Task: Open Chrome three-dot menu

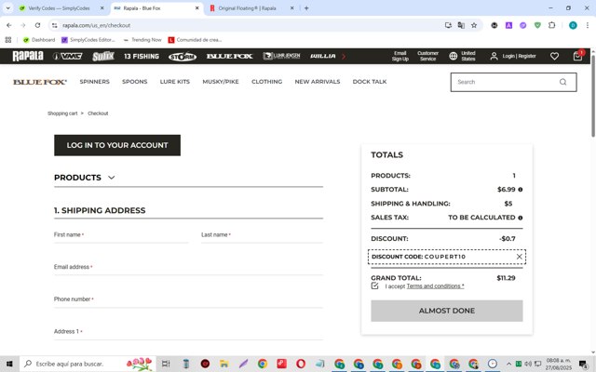Action: click(x=588, y=25)
